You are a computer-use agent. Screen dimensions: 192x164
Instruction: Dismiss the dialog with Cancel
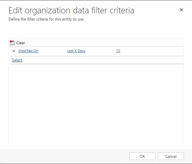171,156
